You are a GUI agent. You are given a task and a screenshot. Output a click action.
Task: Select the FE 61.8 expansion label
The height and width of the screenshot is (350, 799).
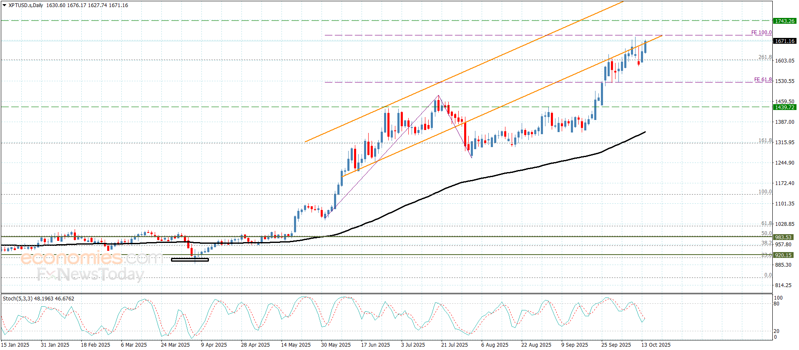(x=763, y=80)
